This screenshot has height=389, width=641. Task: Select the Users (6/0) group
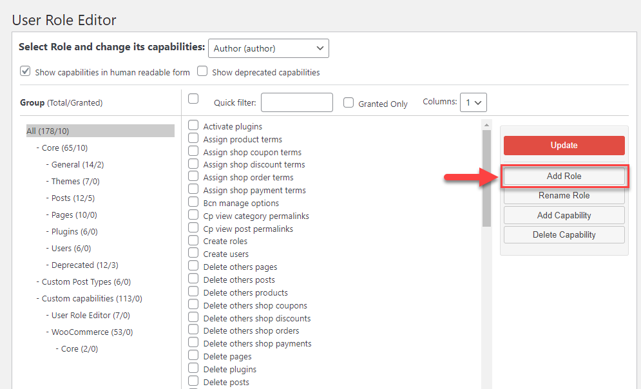pos(71,249)
